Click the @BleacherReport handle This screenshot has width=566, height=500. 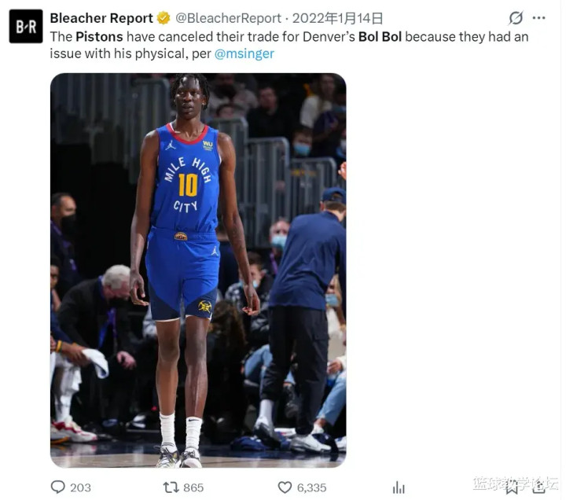pyautogui.click(x=228, y=18)
